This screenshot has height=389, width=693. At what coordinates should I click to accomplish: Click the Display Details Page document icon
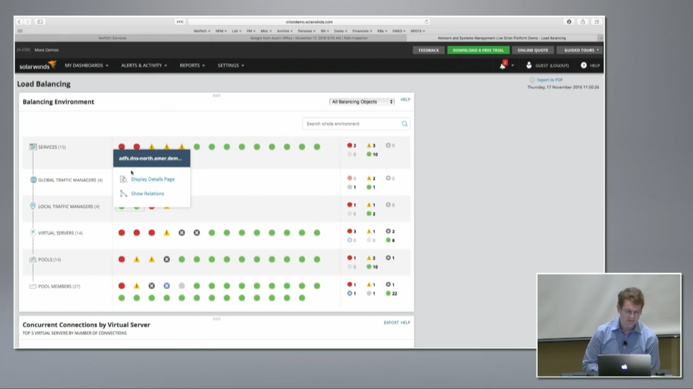pos(123,179)
